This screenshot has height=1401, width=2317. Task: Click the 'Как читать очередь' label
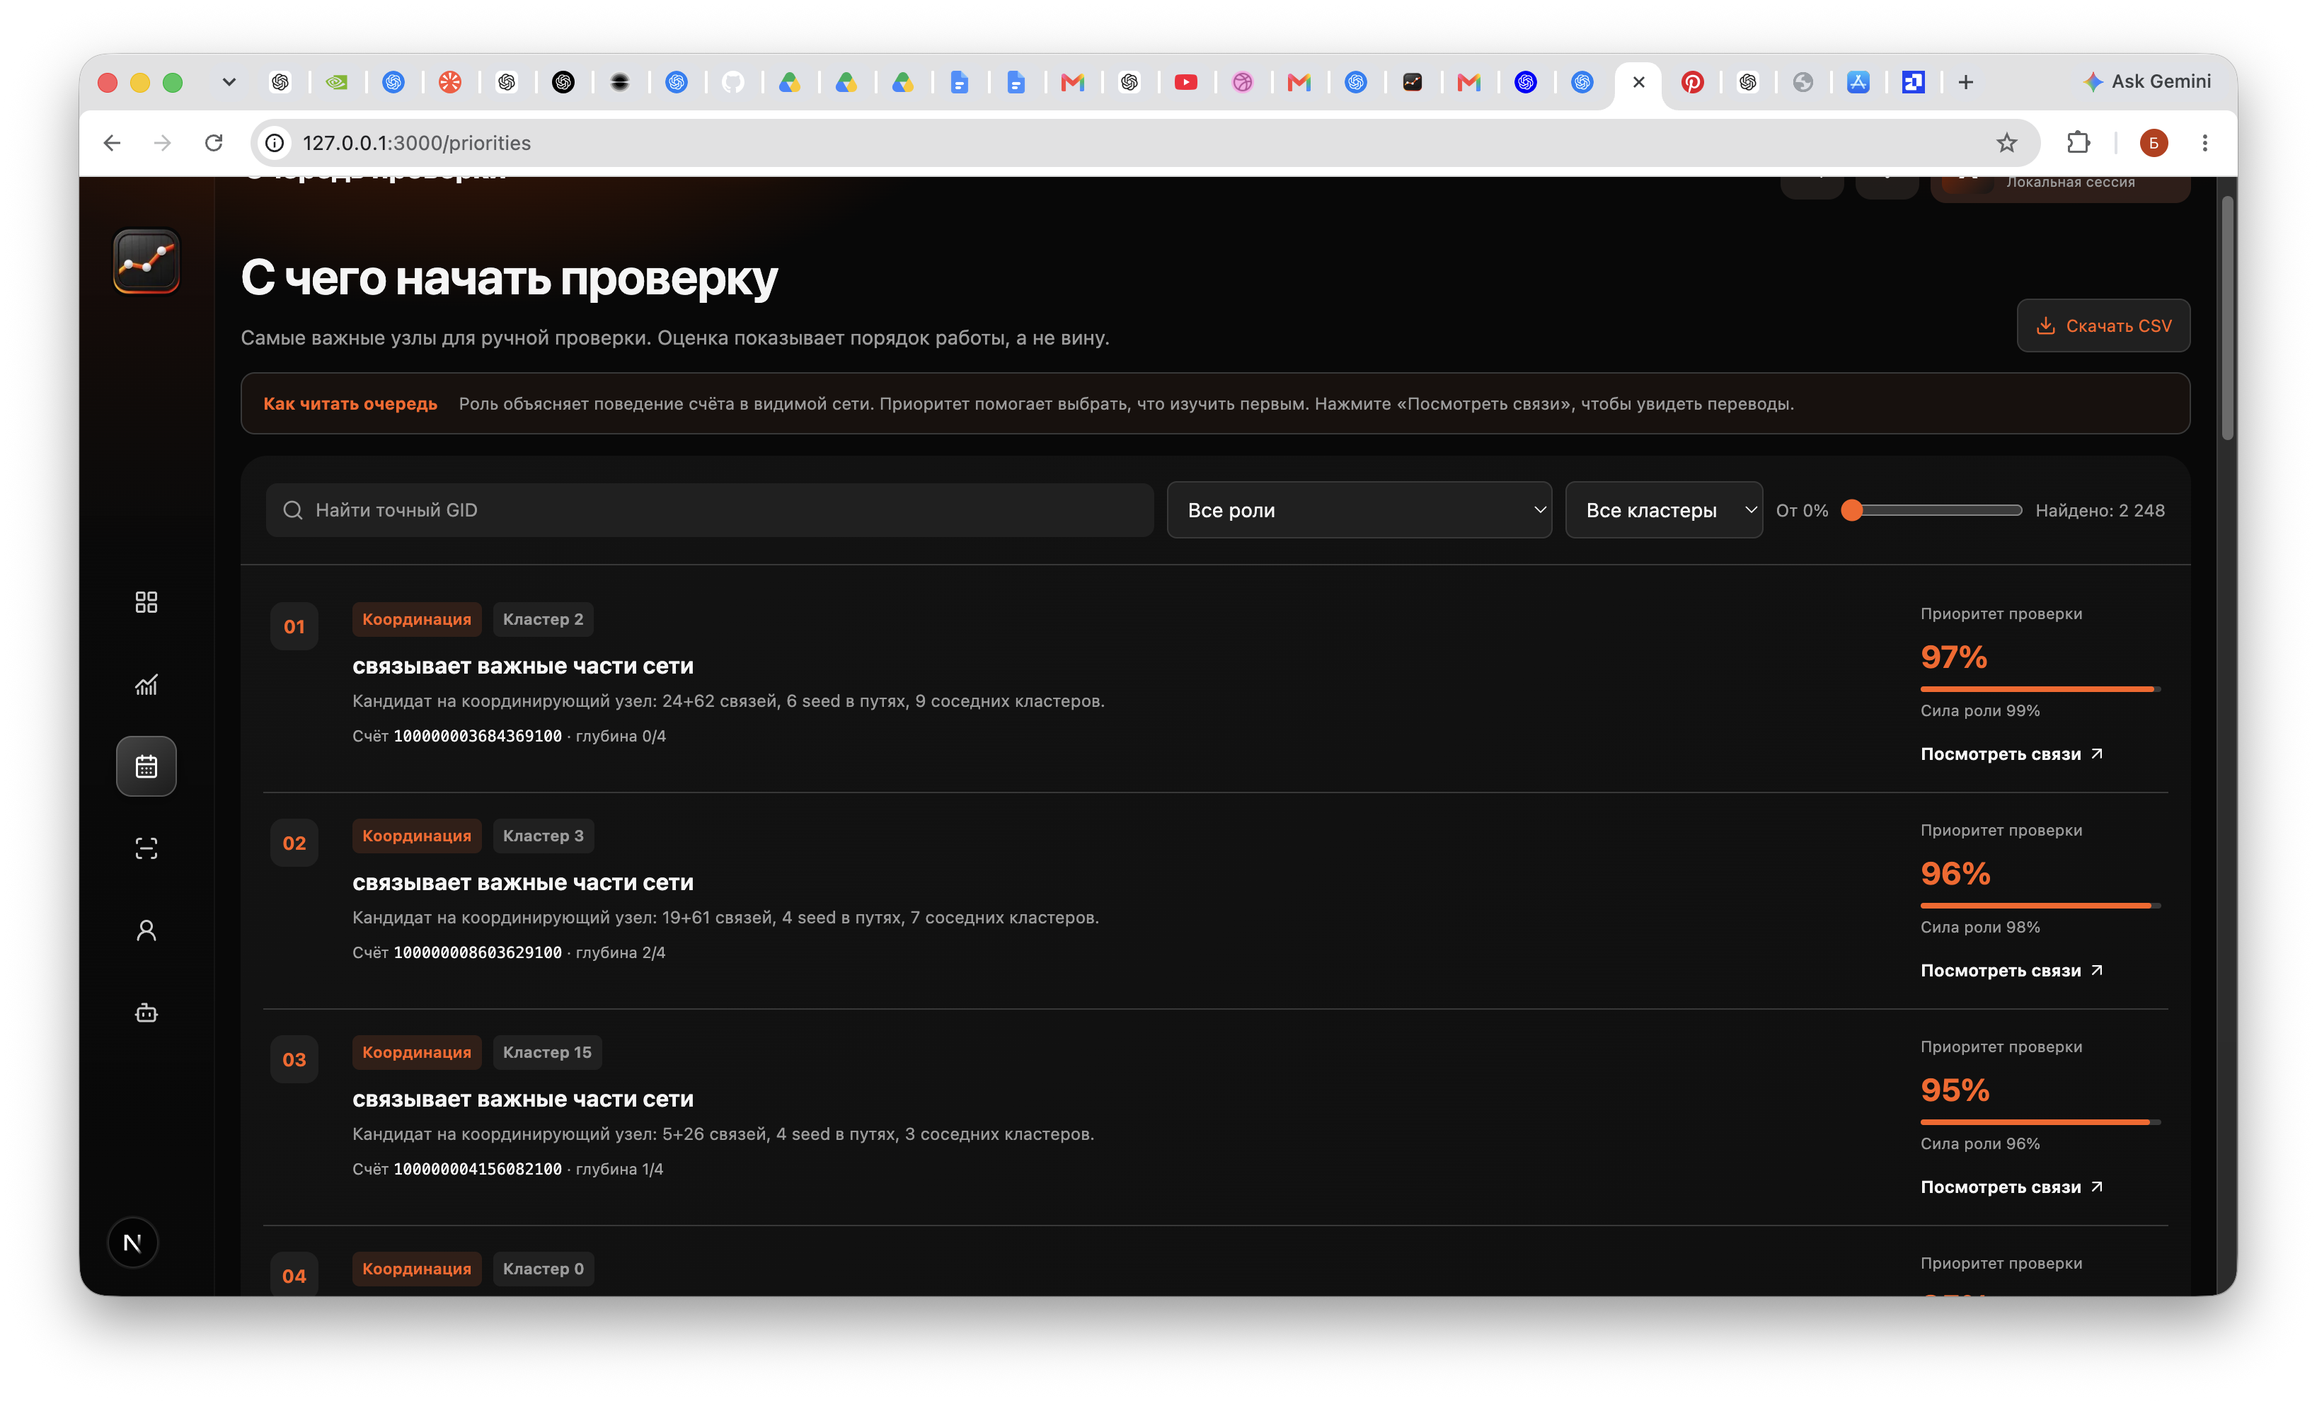[x=350, y=403]
